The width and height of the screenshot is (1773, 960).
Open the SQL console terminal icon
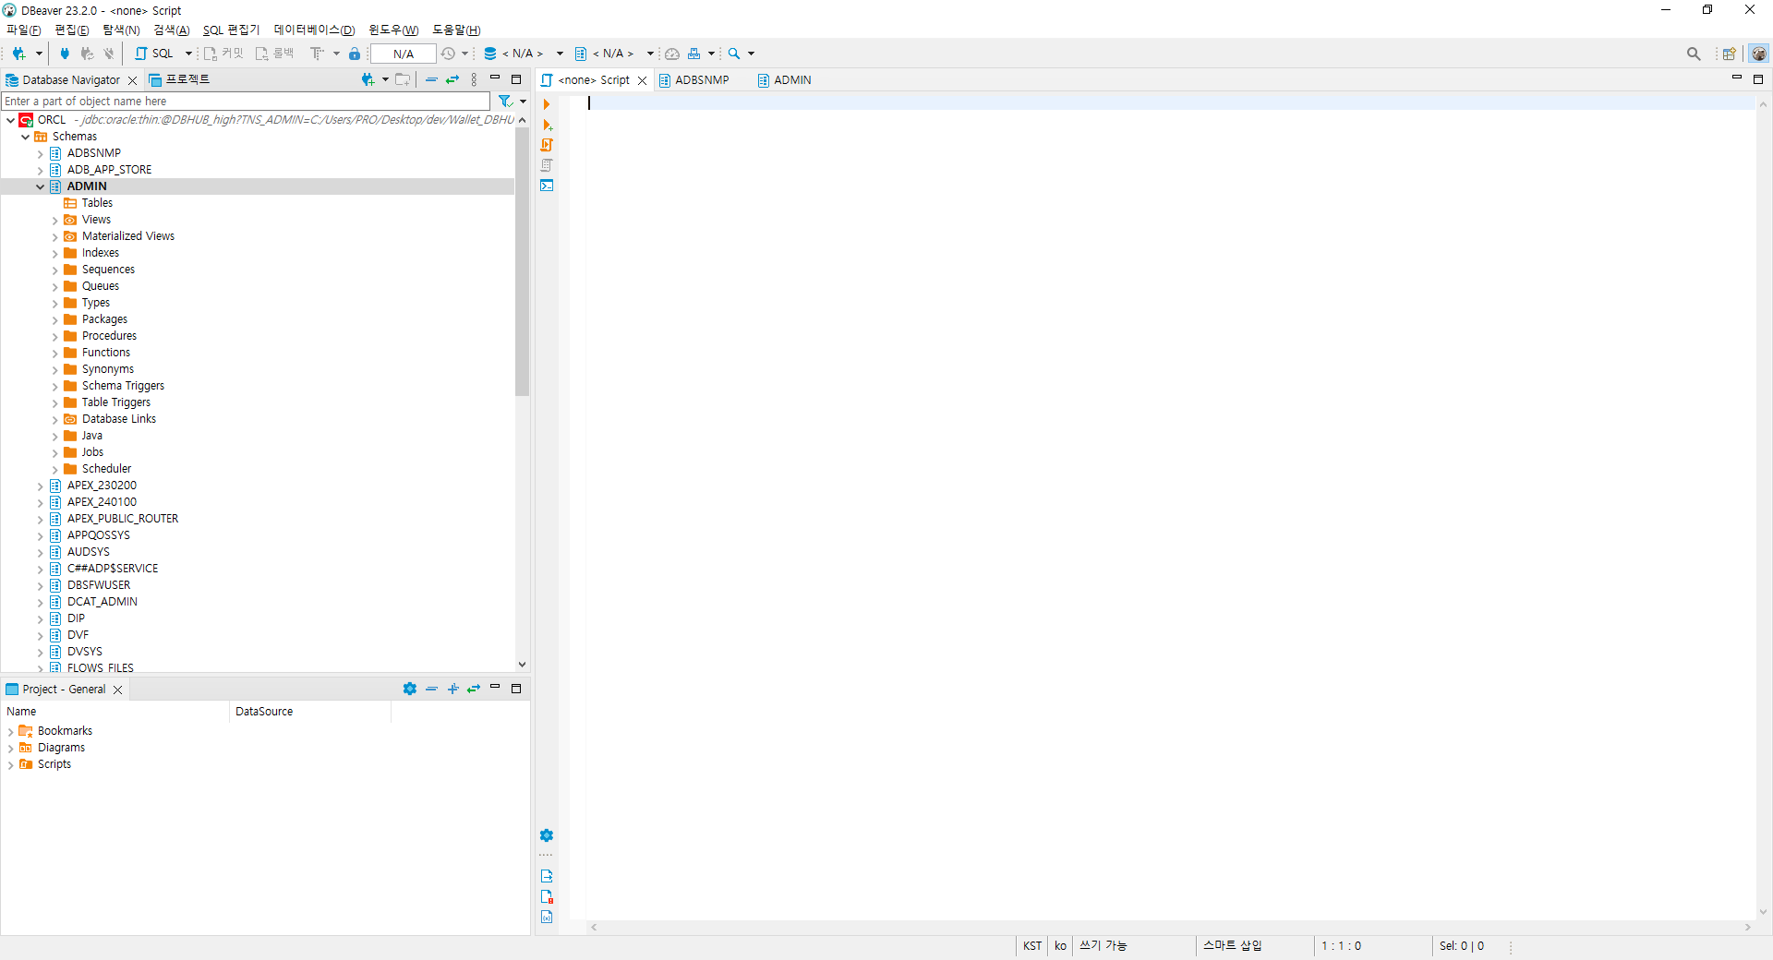pyautogui.click(x=547, y=186)
